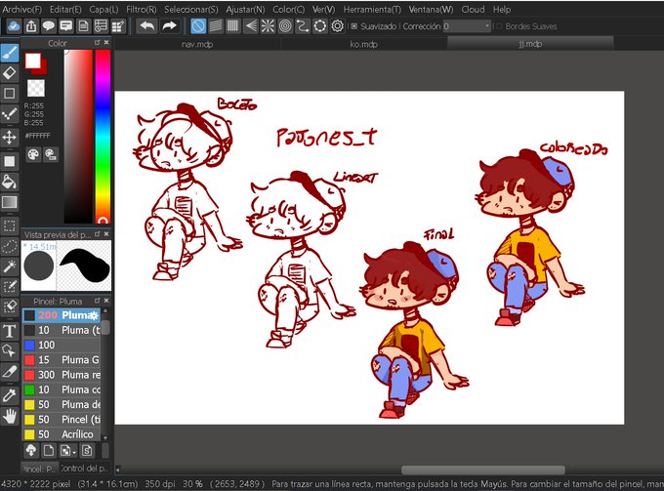Open the Cloud menu
The image size is (664, 491).
coord(473,9)
